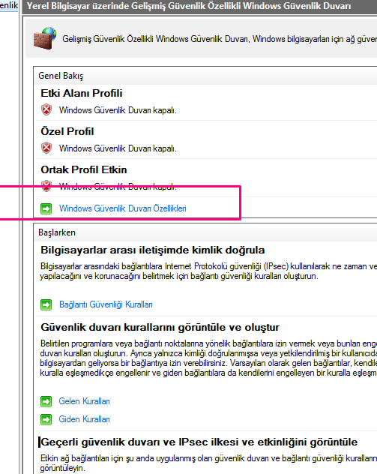Click green arrow icon beside Bağlantı Güvenliği Kuralları

46,304
